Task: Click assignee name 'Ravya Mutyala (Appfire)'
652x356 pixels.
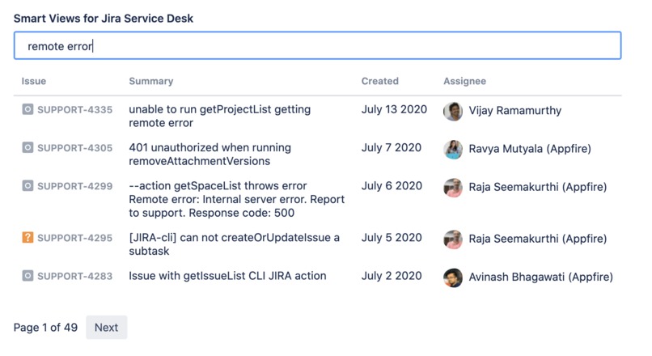Action: coord(530,149)
